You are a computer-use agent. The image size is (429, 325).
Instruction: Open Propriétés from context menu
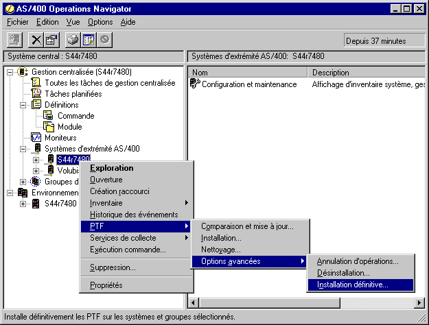136,285
